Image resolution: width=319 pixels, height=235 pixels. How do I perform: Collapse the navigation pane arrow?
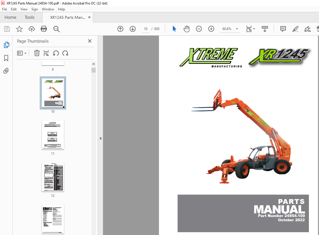pos(100,139)
